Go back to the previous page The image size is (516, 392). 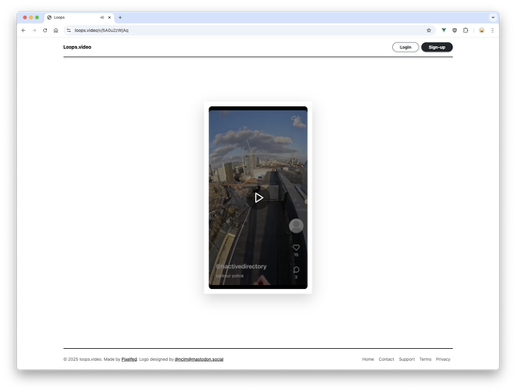click(x=23, y=30)
